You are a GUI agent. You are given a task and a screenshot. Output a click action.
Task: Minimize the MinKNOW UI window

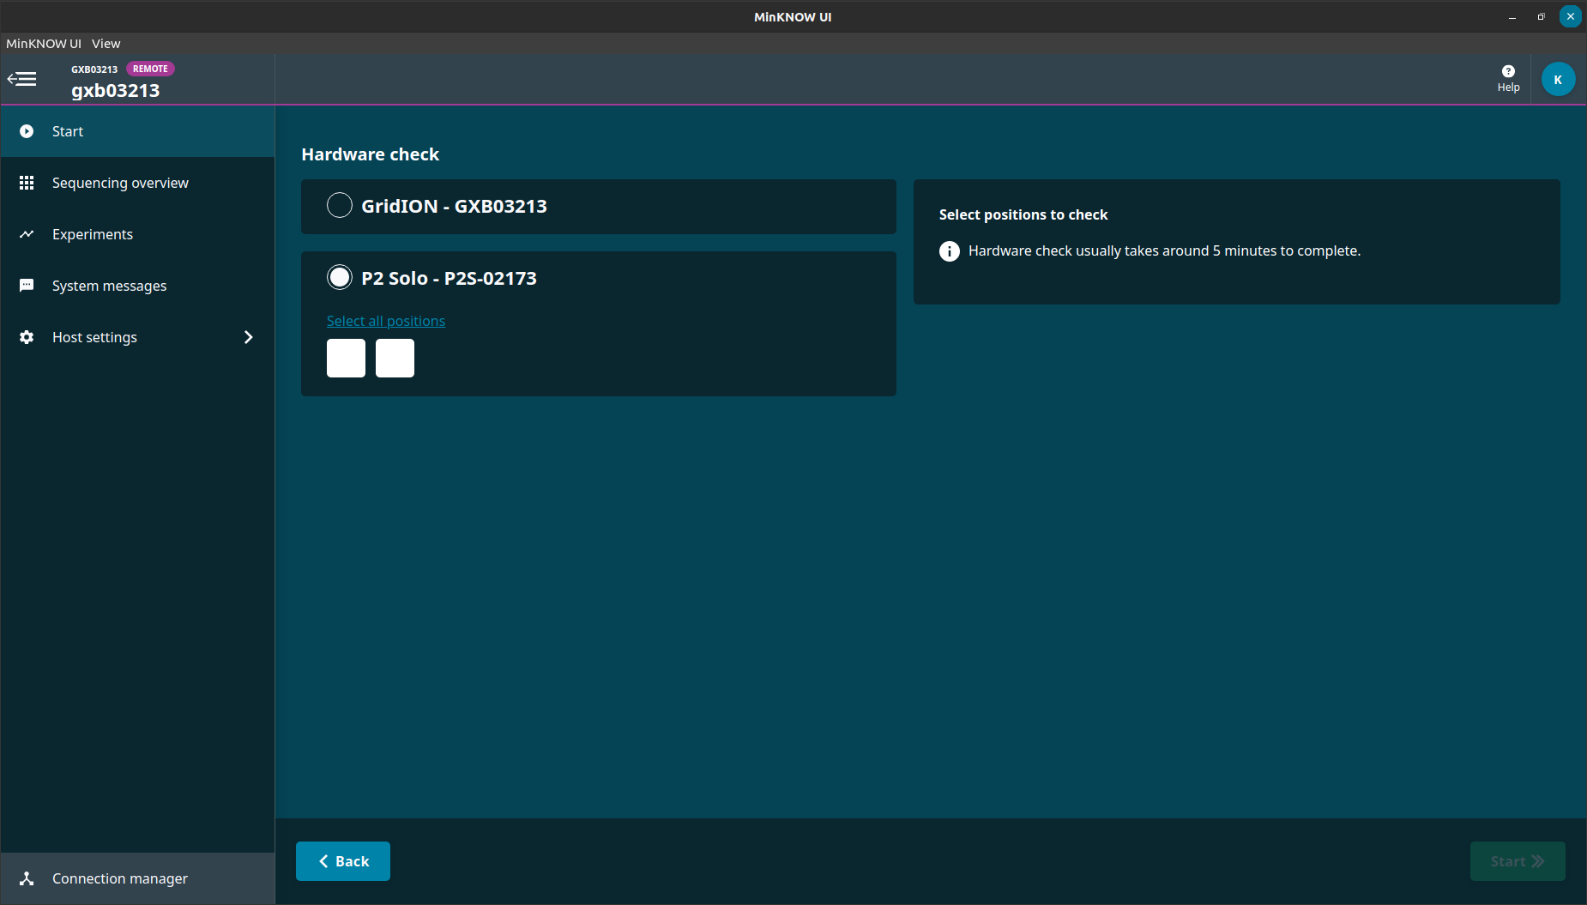(x=1512, y=17)
